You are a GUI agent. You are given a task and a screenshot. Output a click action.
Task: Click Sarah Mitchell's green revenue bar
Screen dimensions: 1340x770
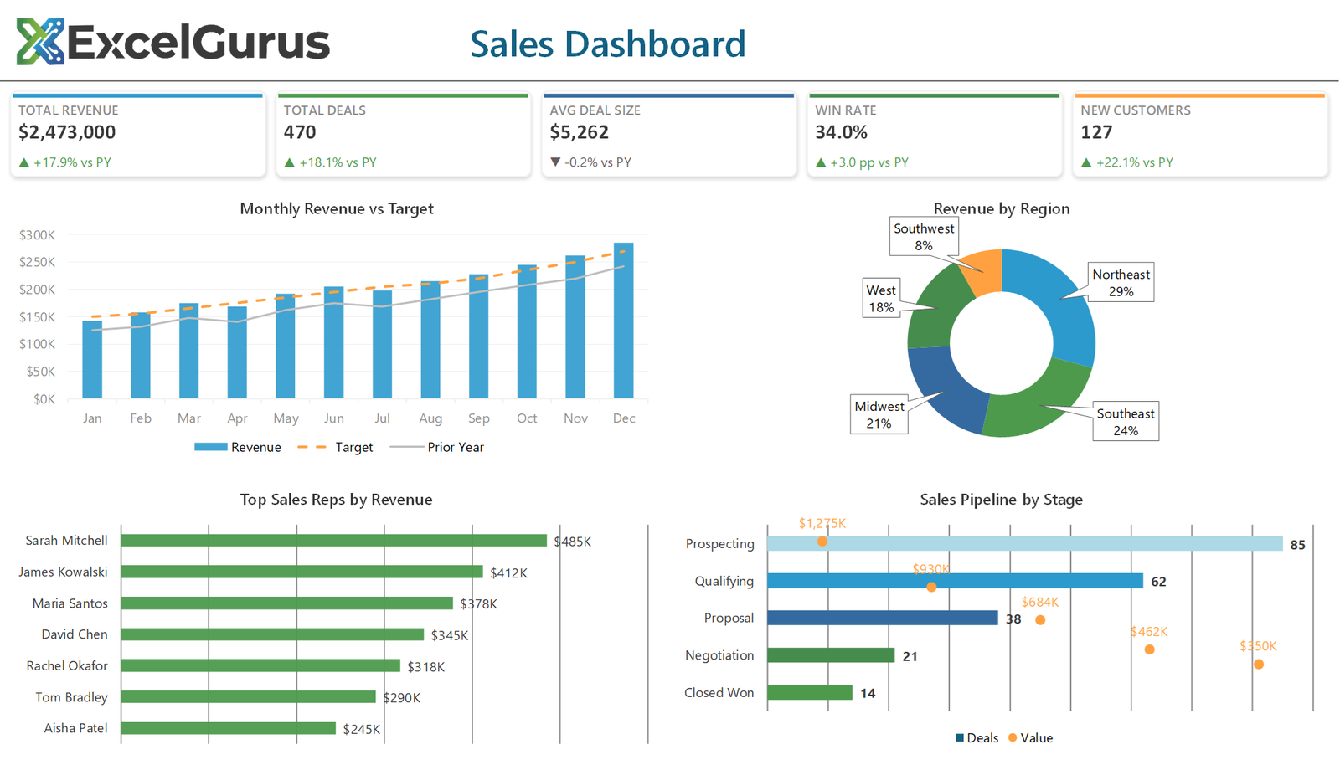335,540
